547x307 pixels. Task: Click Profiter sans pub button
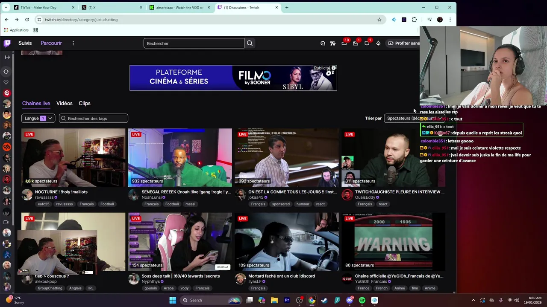coord(403,43)
